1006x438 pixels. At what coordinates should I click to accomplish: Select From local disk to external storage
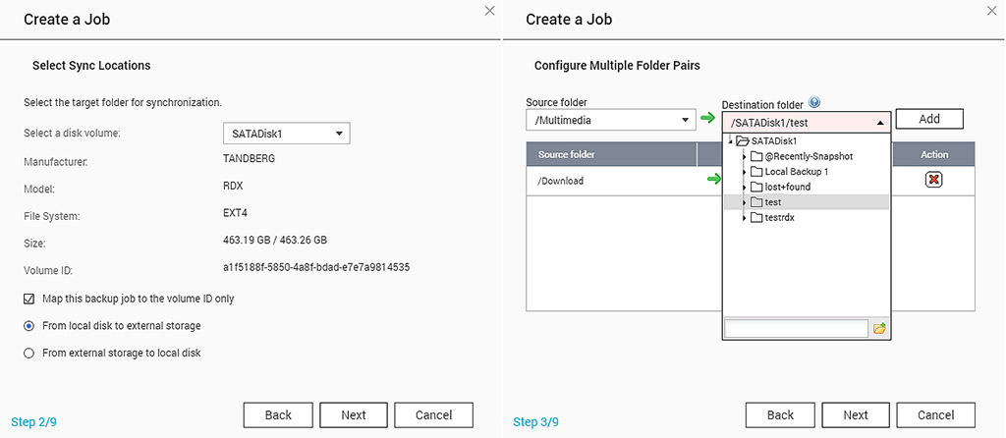tap(29, 326)
